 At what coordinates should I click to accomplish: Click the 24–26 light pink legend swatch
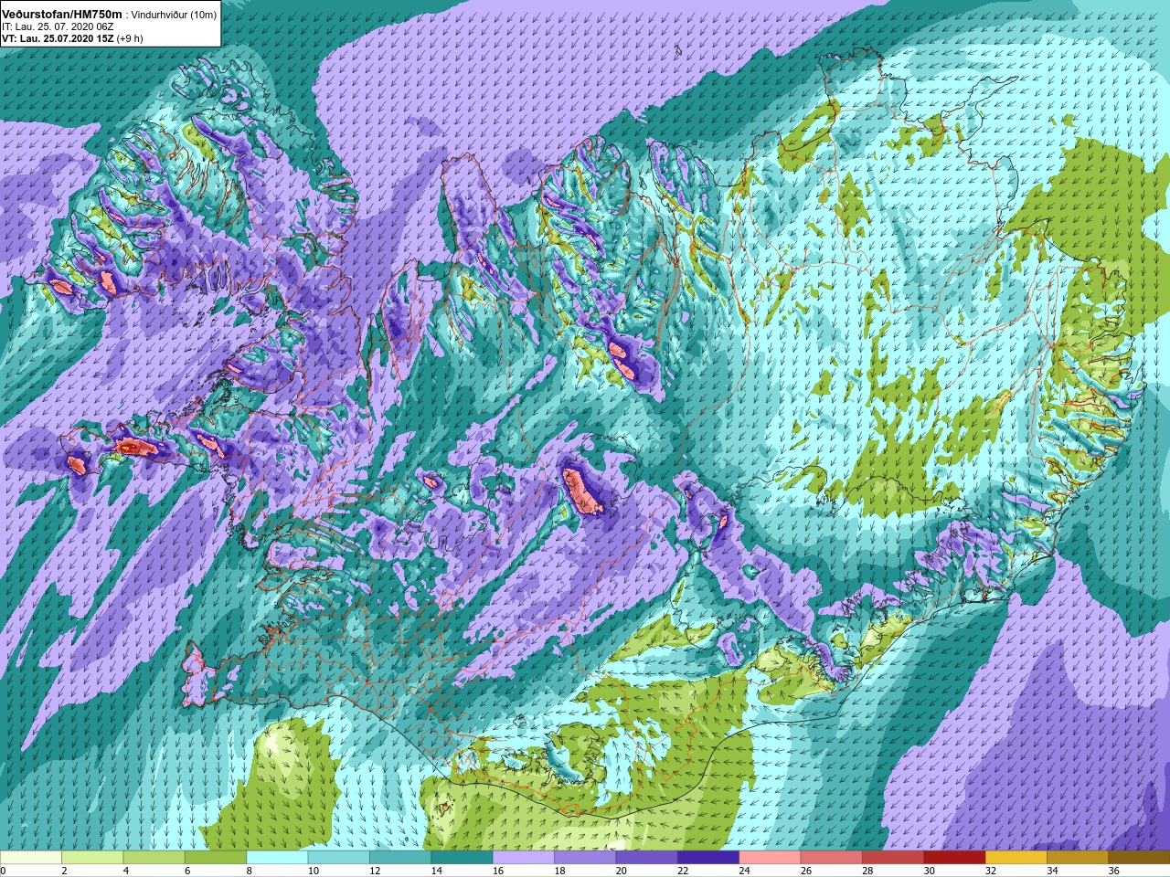tap(770, 858)
